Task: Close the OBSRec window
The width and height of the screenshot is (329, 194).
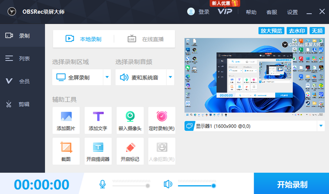Action: (322, 11)
